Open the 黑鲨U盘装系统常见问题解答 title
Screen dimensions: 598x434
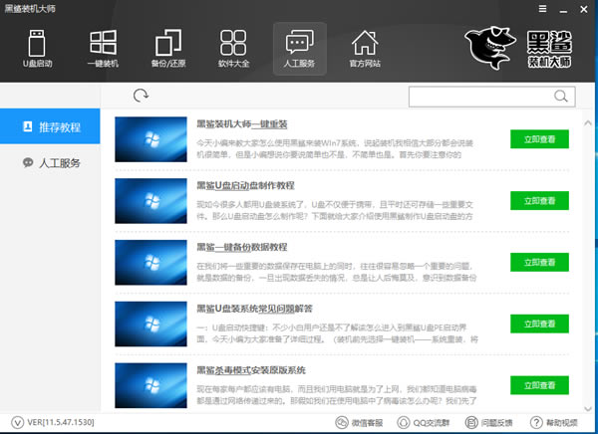(x=254, y=309)
